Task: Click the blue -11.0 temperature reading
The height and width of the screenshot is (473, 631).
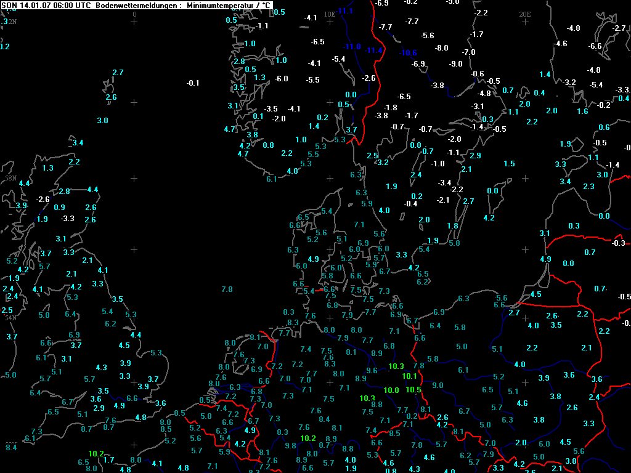Action: pyautogui.click(x=352, y=47)
